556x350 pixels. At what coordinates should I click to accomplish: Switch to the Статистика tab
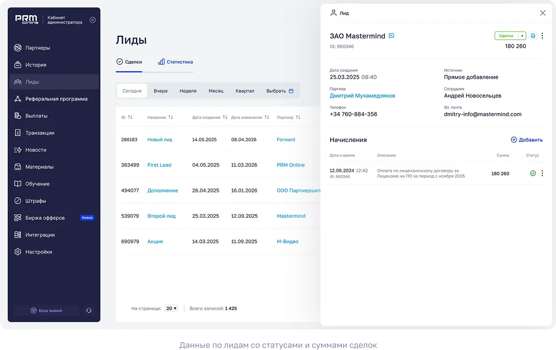[176, 62]
